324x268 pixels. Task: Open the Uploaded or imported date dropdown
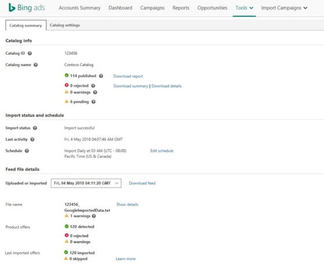coord(86,183)
